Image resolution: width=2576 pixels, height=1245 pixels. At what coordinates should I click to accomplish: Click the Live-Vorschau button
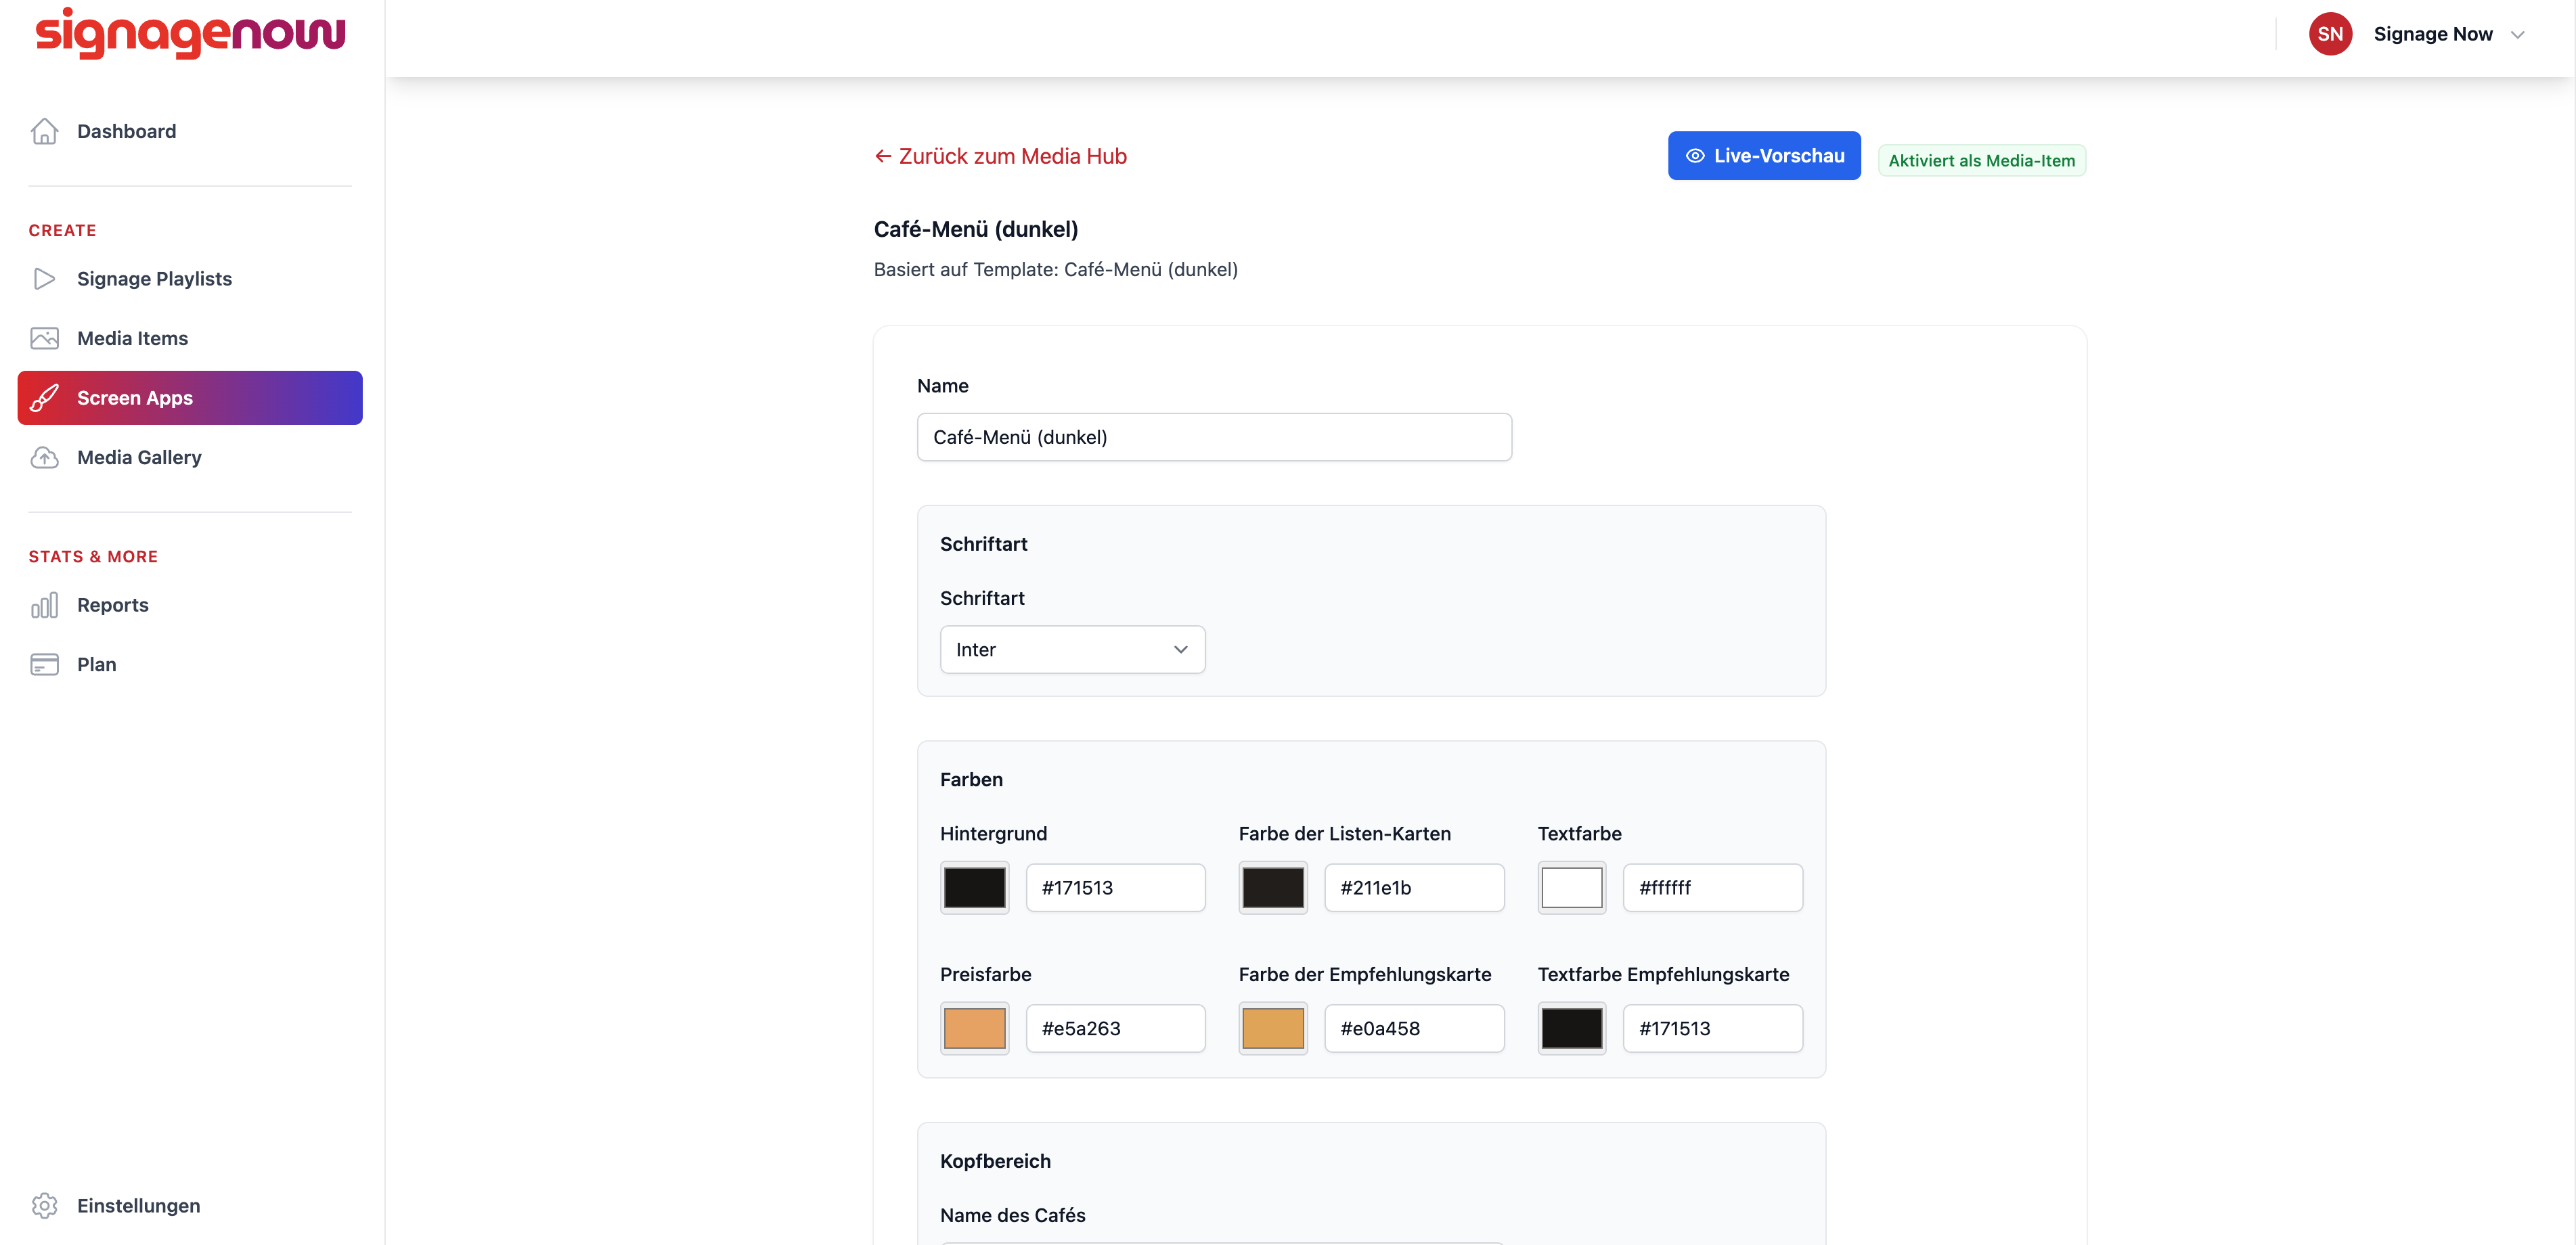(x=1764, y=156)
